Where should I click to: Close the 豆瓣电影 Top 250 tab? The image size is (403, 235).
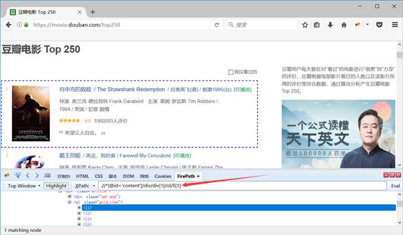pos(79,12)
